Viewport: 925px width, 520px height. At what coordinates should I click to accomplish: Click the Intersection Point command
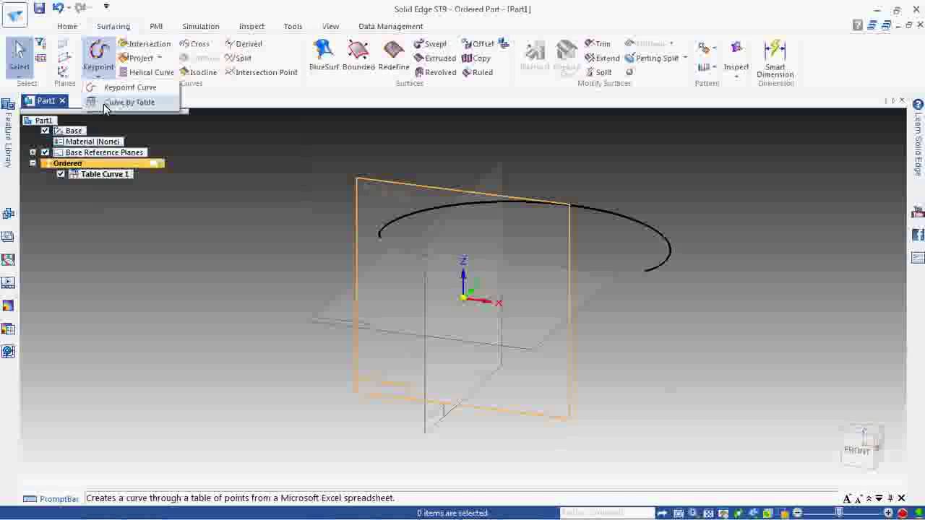pyautogui.click(x=262, y=72)
